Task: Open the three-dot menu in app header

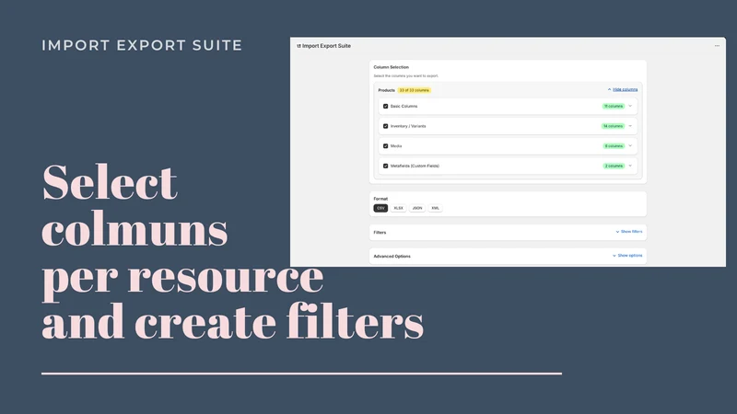Action: (x=717, y=46)
